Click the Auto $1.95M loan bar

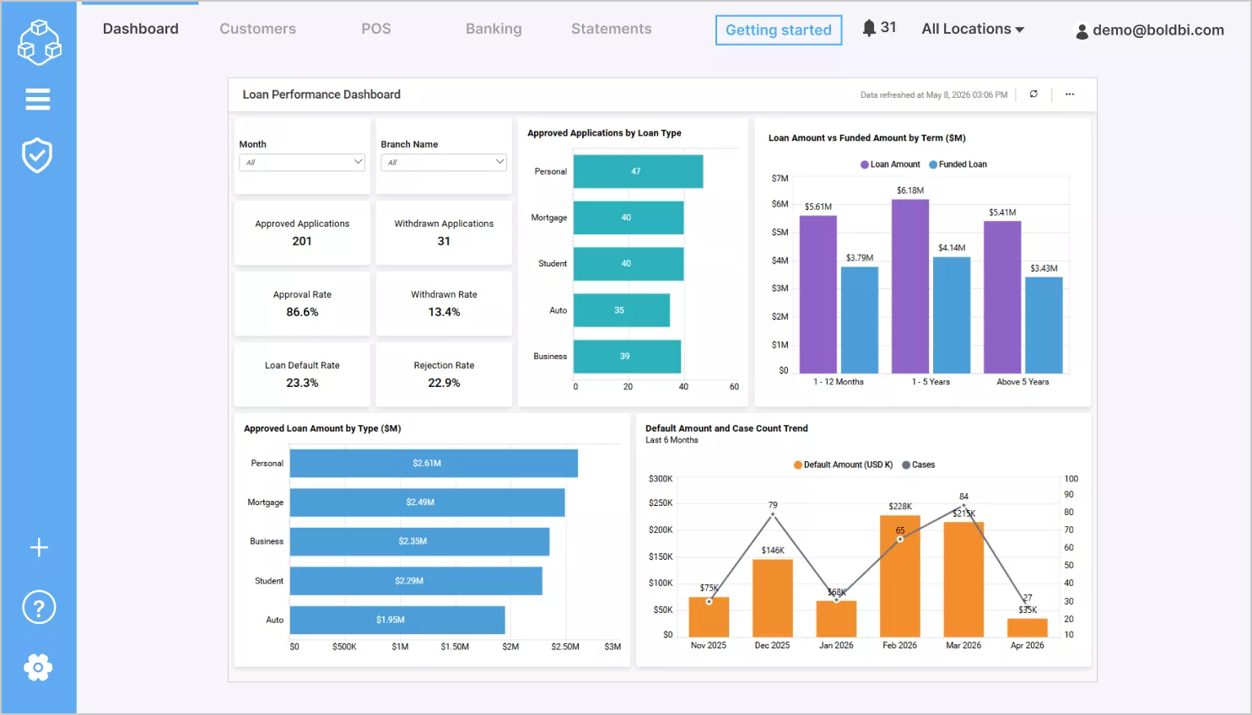tap(397, 620)
